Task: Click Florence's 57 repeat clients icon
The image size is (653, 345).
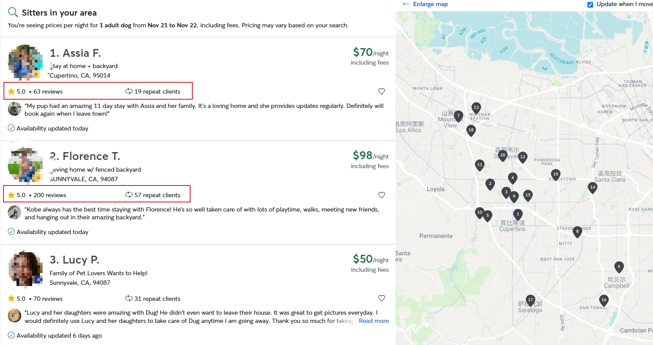Action: pos(129,195)
